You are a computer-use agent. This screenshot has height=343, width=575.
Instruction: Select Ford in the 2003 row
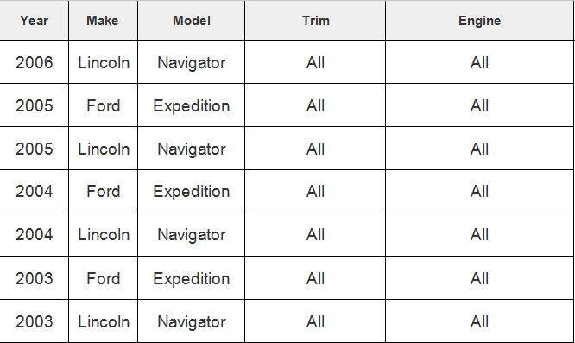tap(103, 278)
